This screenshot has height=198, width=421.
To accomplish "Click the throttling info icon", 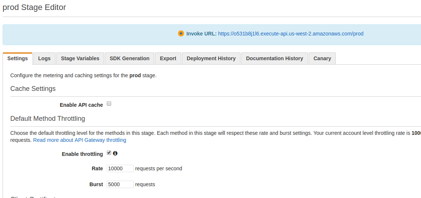I will [115, 153].
